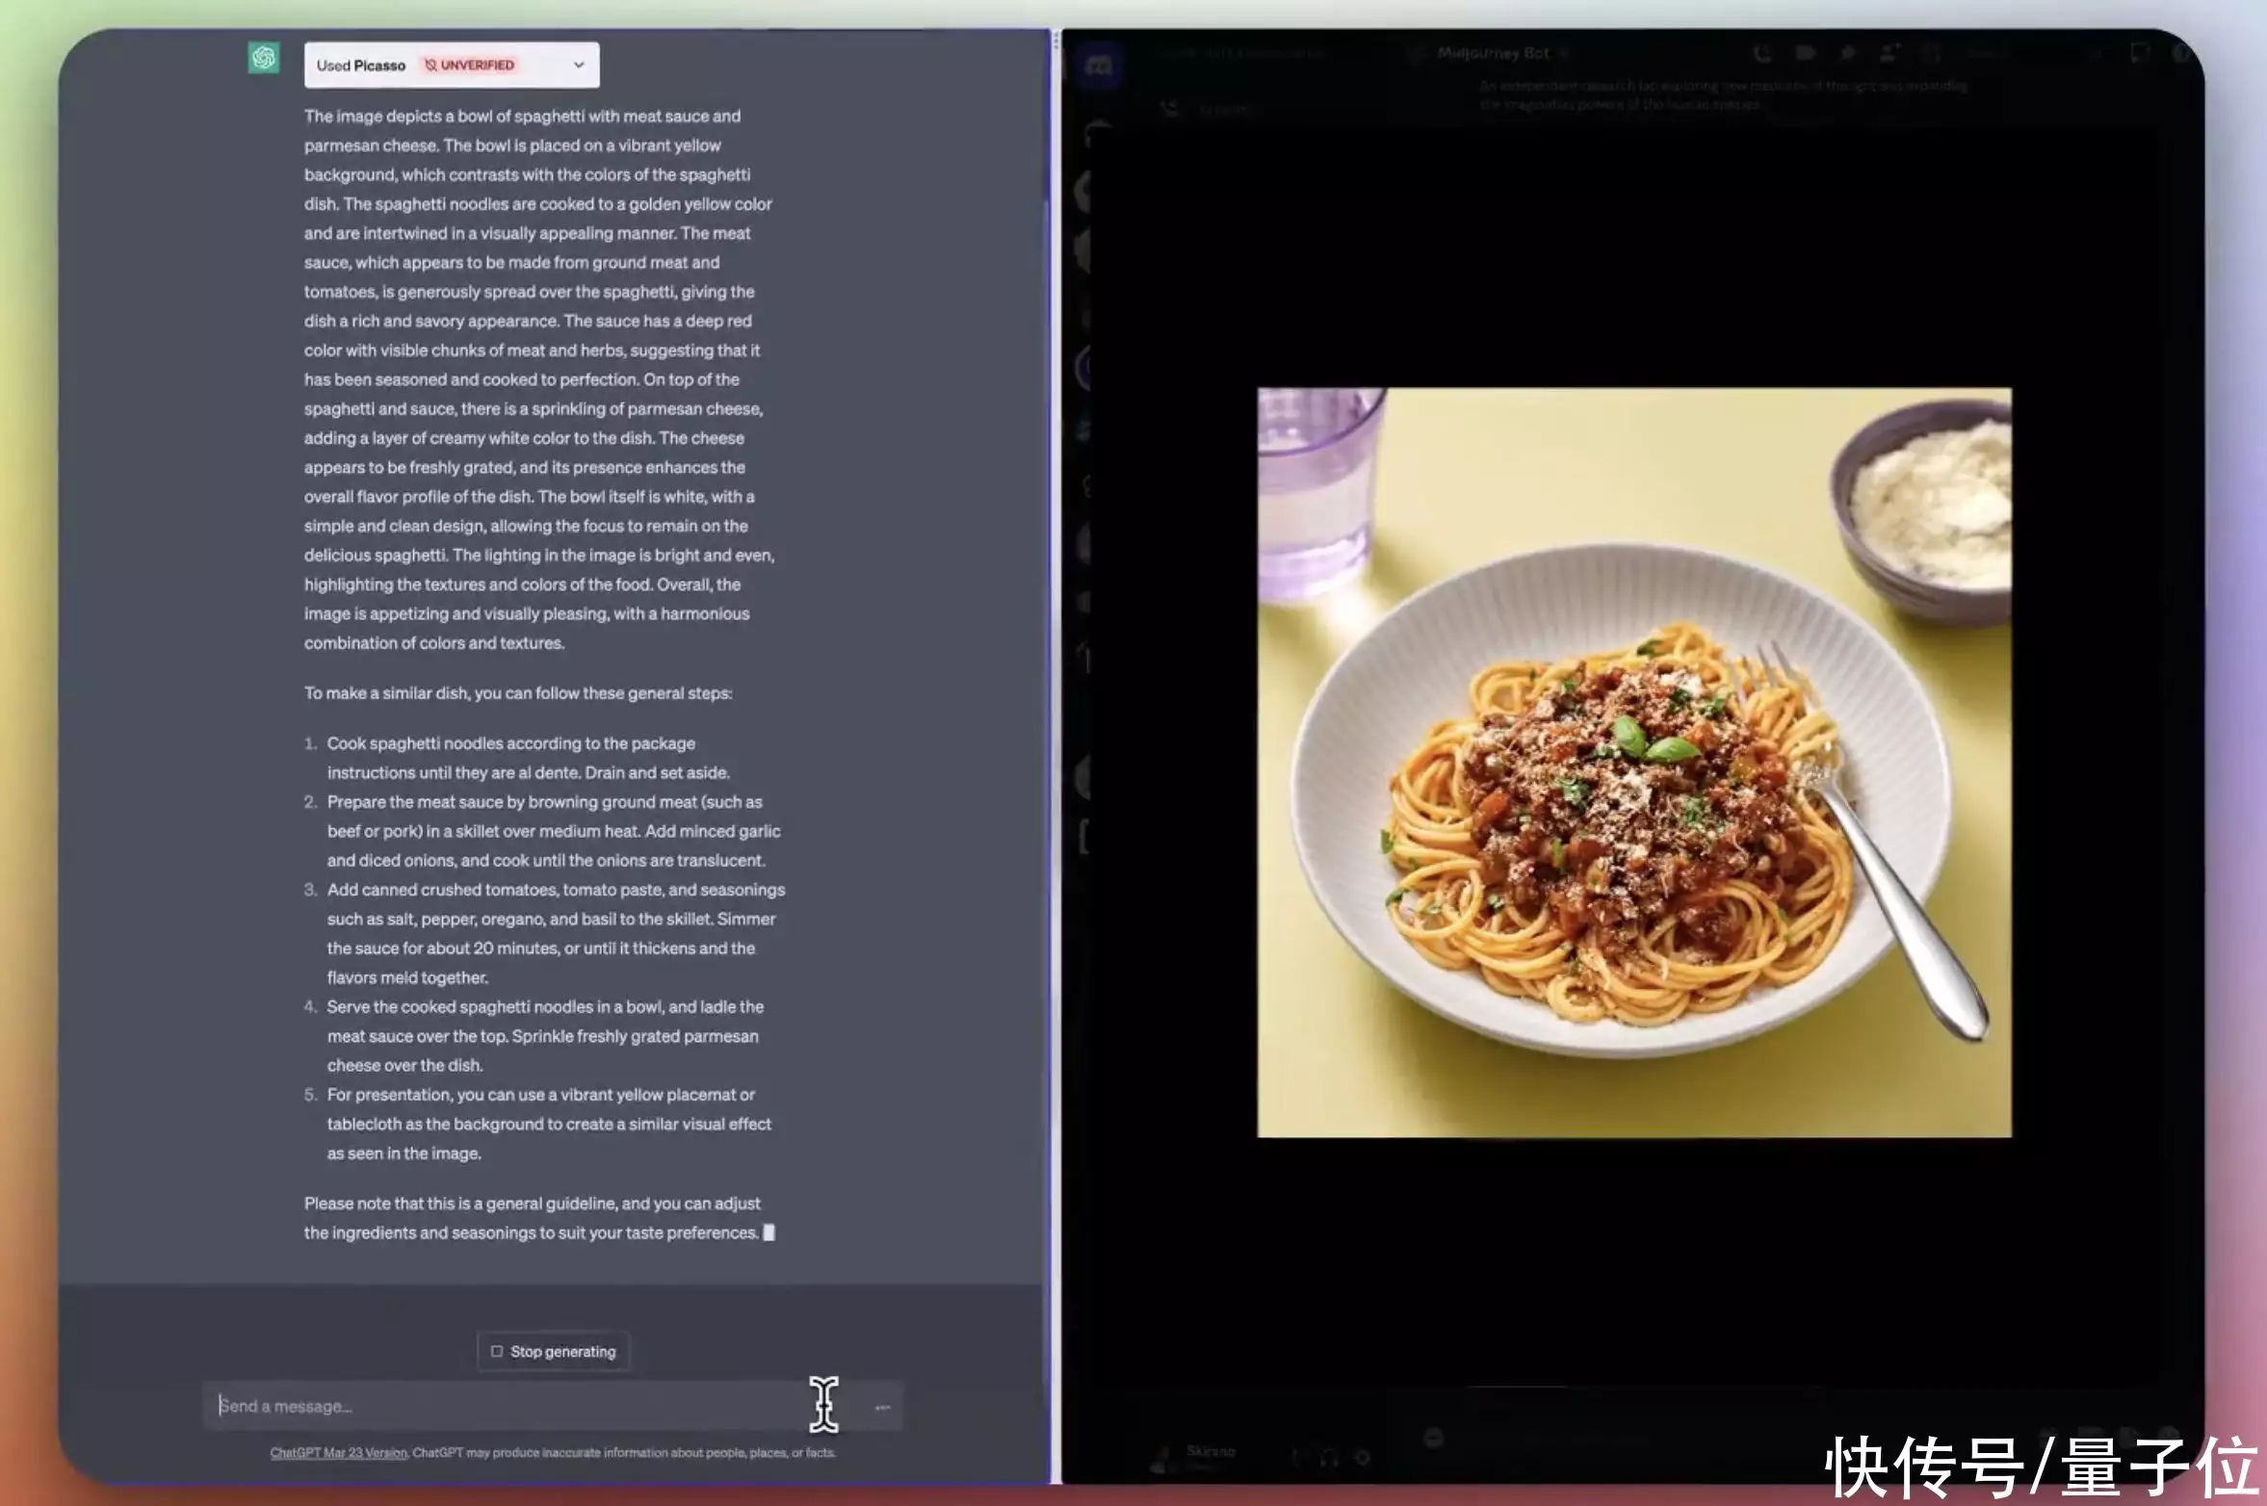Go to Discord home via logo icon
This screenshot has width=2267, height=1506.
click(1099, 65)
